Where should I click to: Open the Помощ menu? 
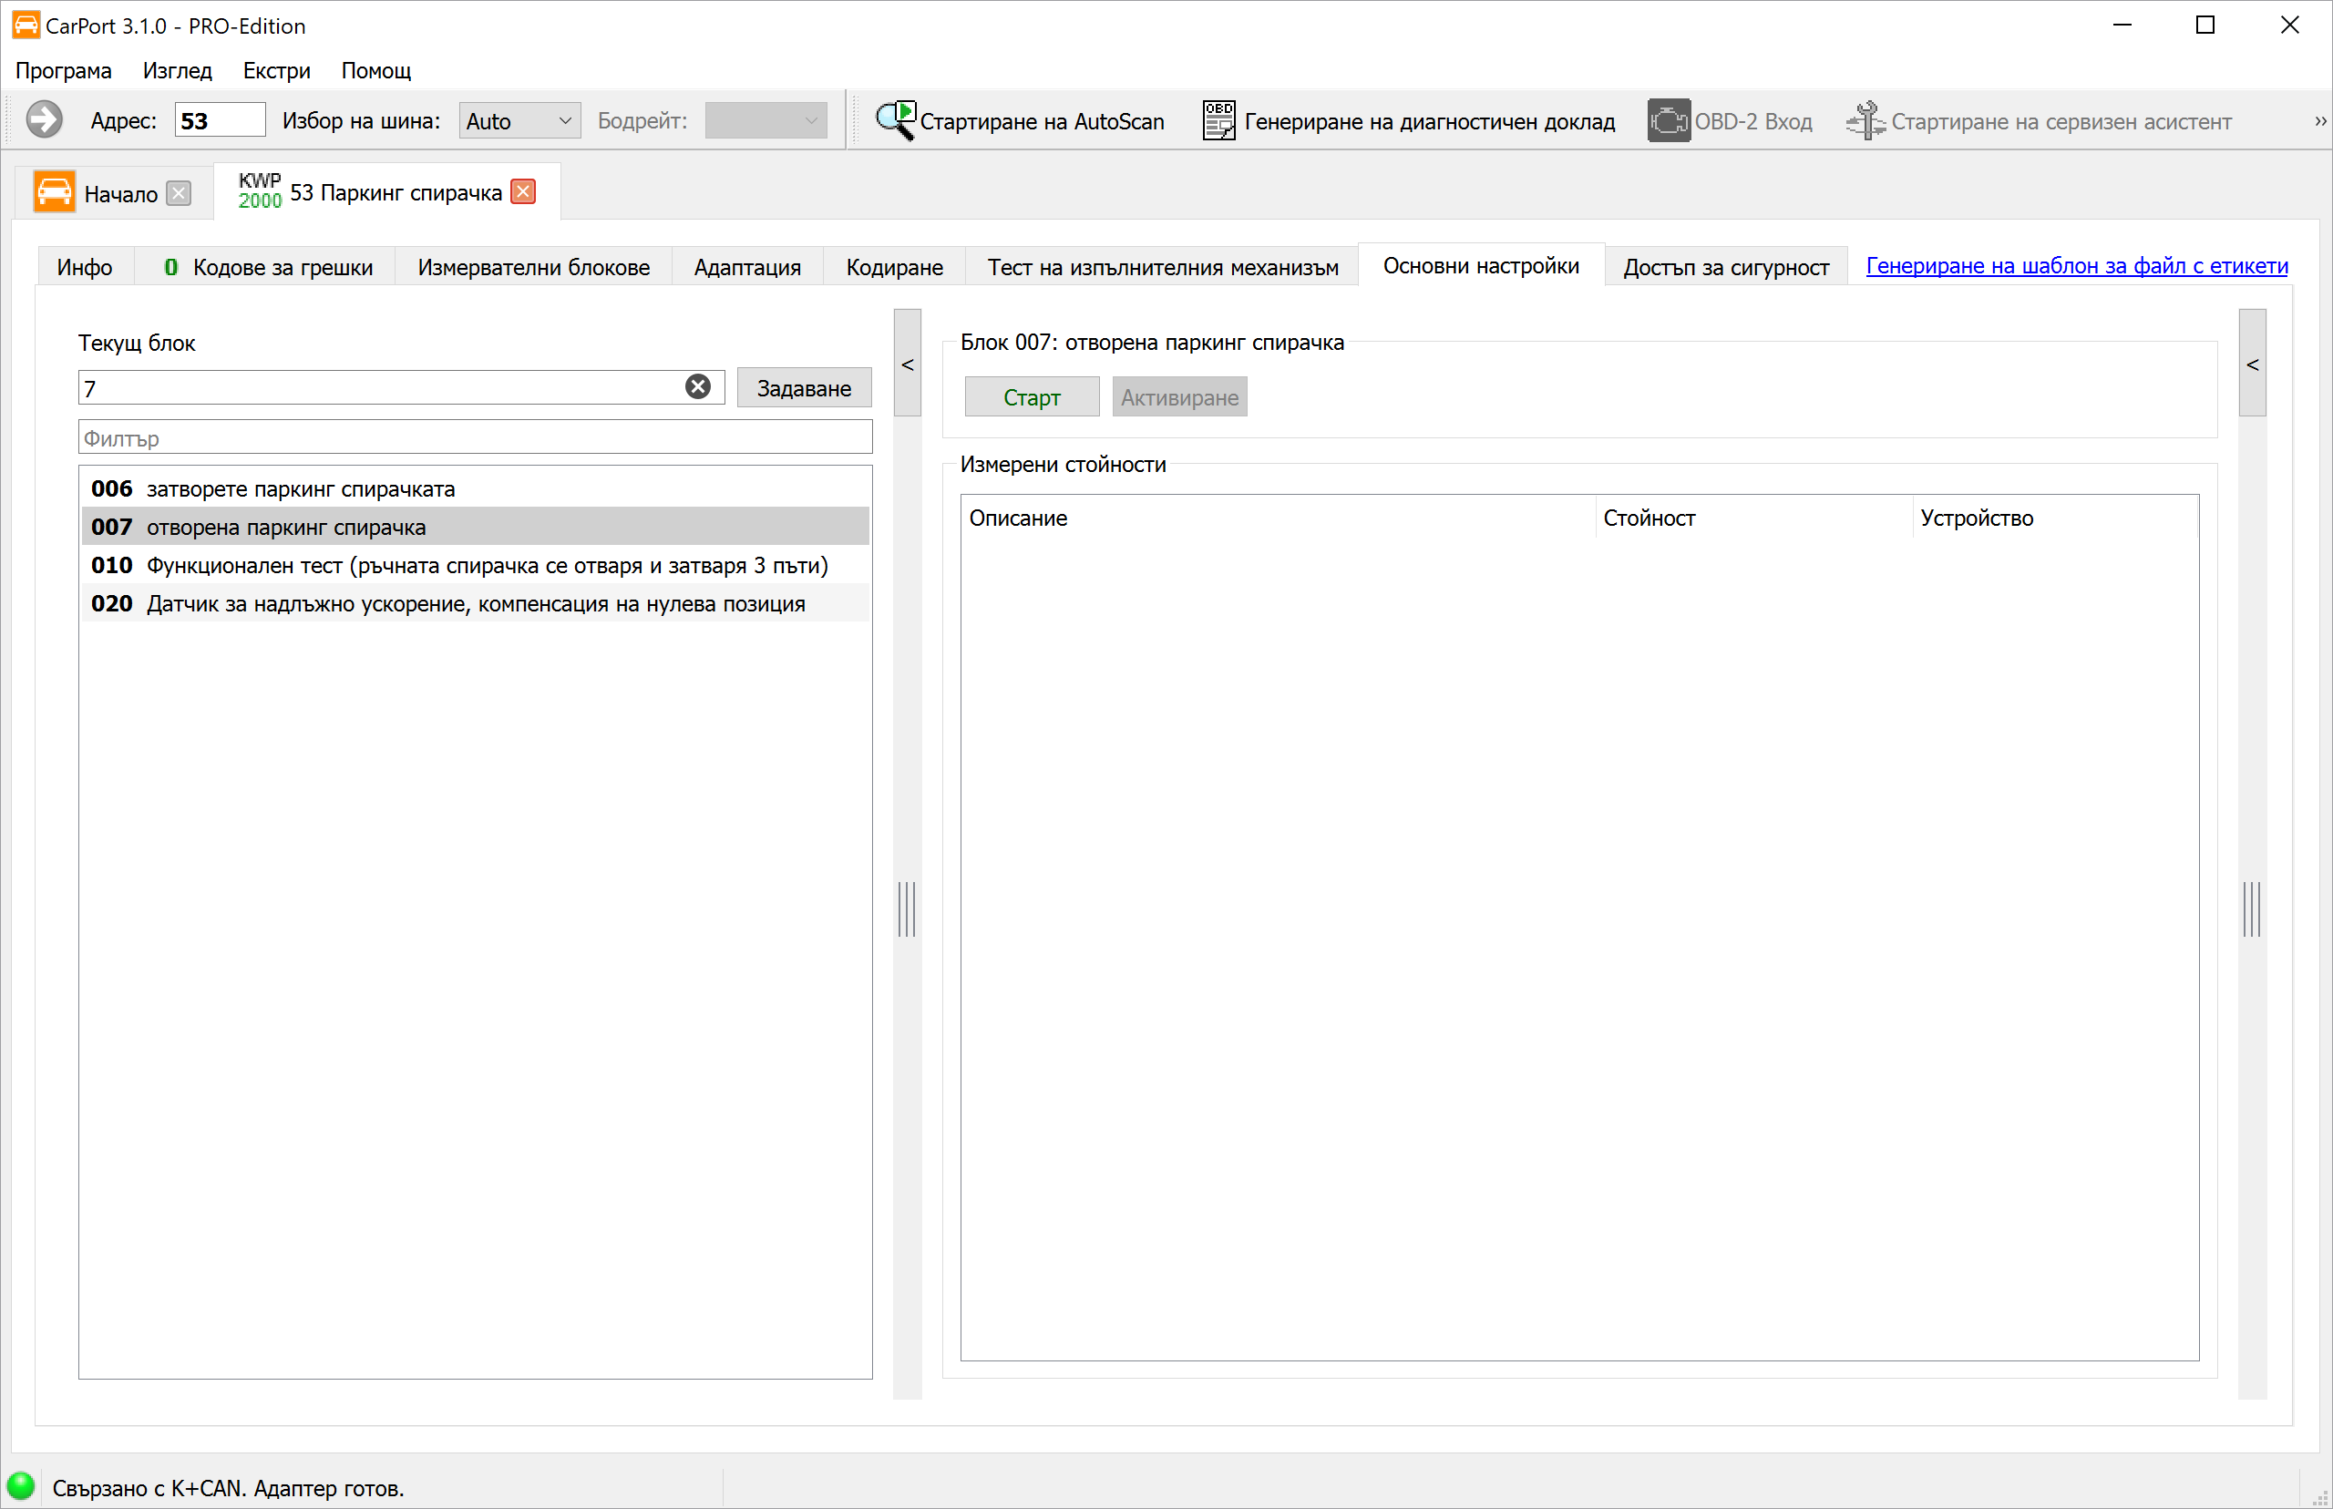(376, 70)
